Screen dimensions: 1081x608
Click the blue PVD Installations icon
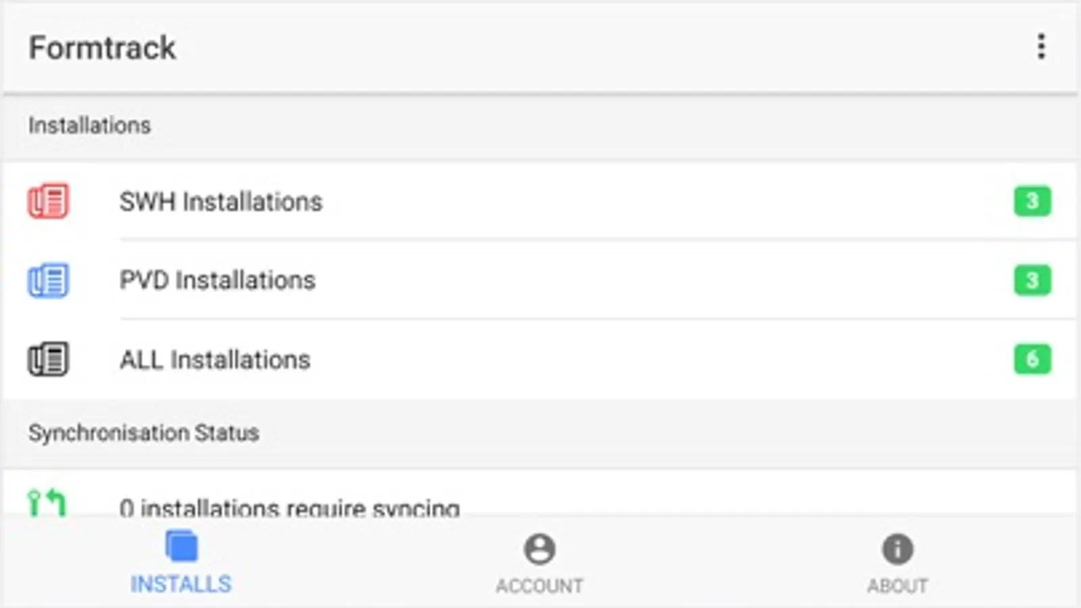pos(48,280)
